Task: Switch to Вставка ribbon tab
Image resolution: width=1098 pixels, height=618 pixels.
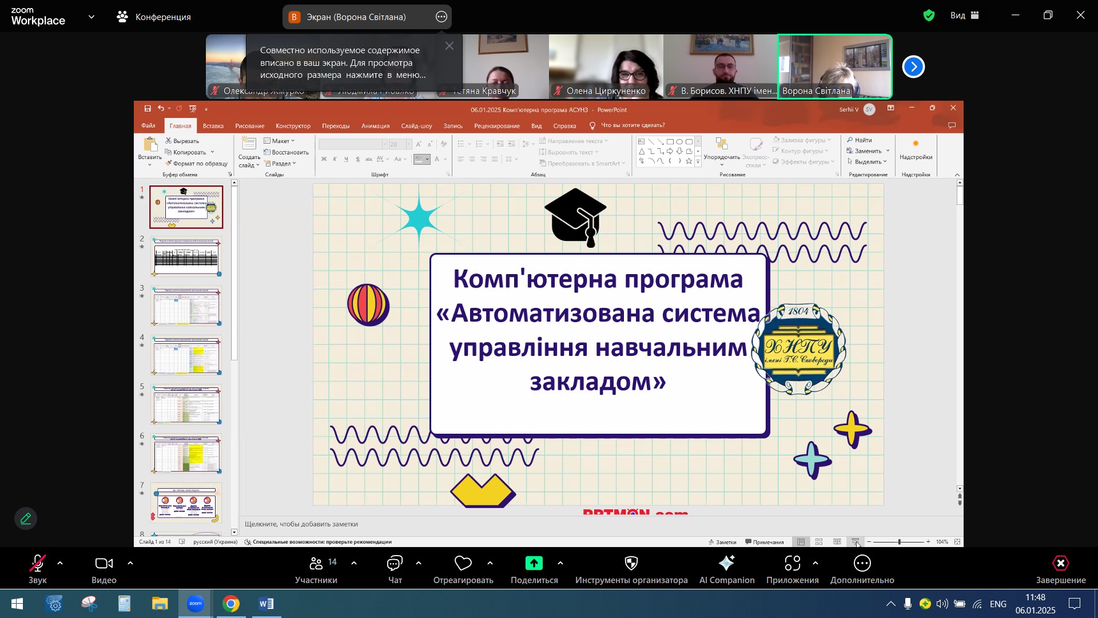Action: tap(213, 126)
